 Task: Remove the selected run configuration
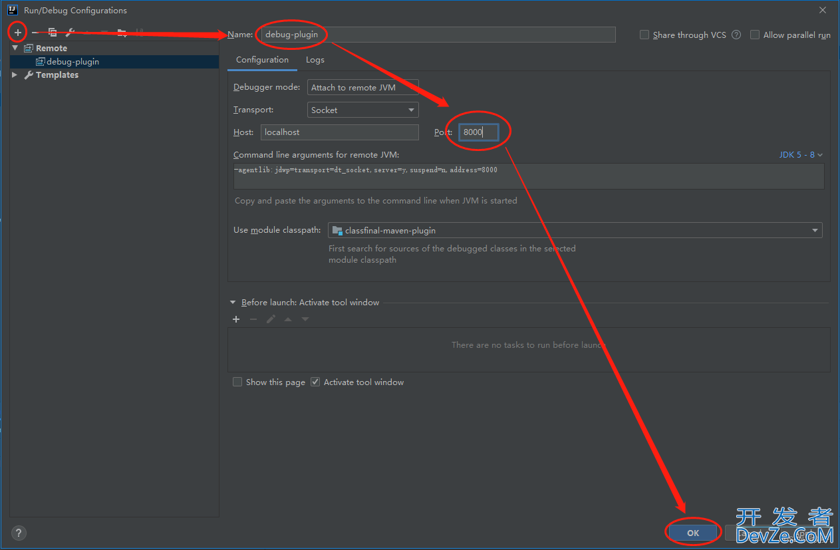pyautogui.click(x=35, y=32)
